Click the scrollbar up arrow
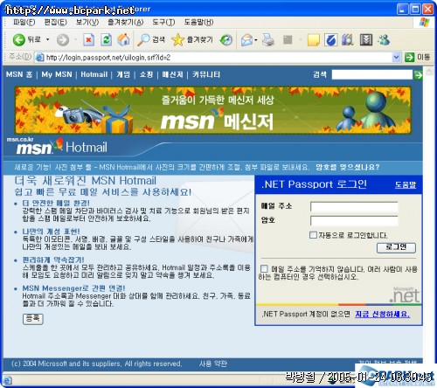 tap(429, 72)
